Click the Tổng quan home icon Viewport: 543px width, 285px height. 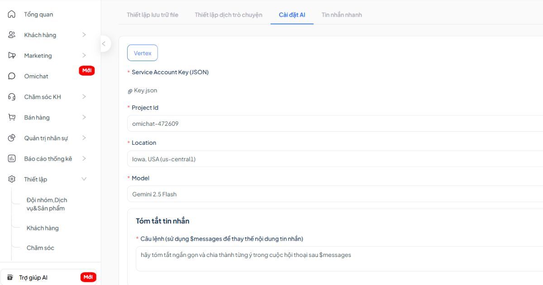tap(12, 14)
